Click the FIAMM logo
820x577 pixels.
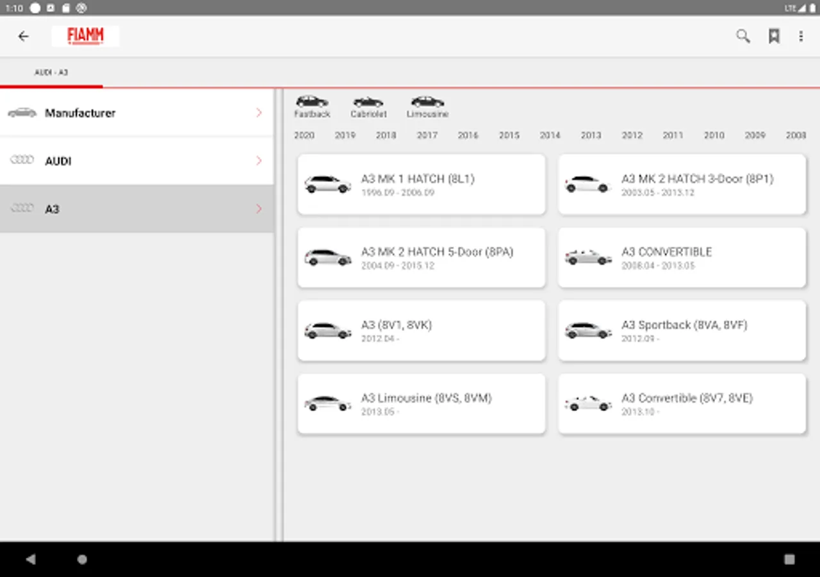(x=86, y=36)
